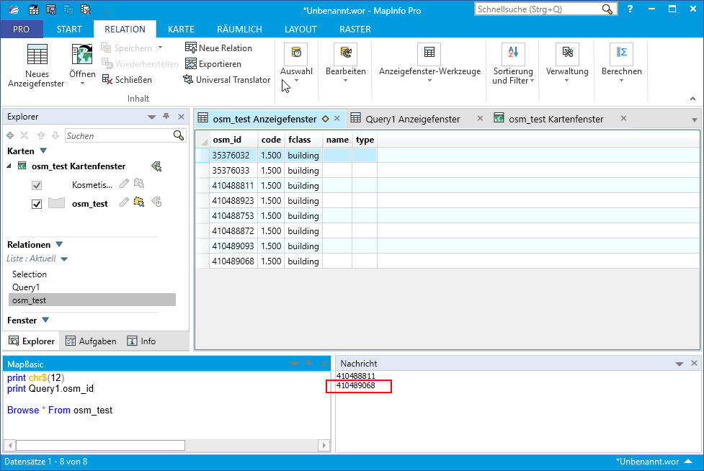Switch to RASTER ribbon tab
The image size is (704, 471).
pyautogui.click(x=355, y=29)
